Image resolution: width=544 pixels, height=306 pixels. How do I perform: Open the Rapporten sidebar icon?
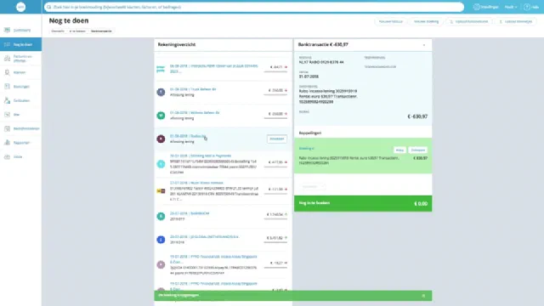click(x=7, y=143)
